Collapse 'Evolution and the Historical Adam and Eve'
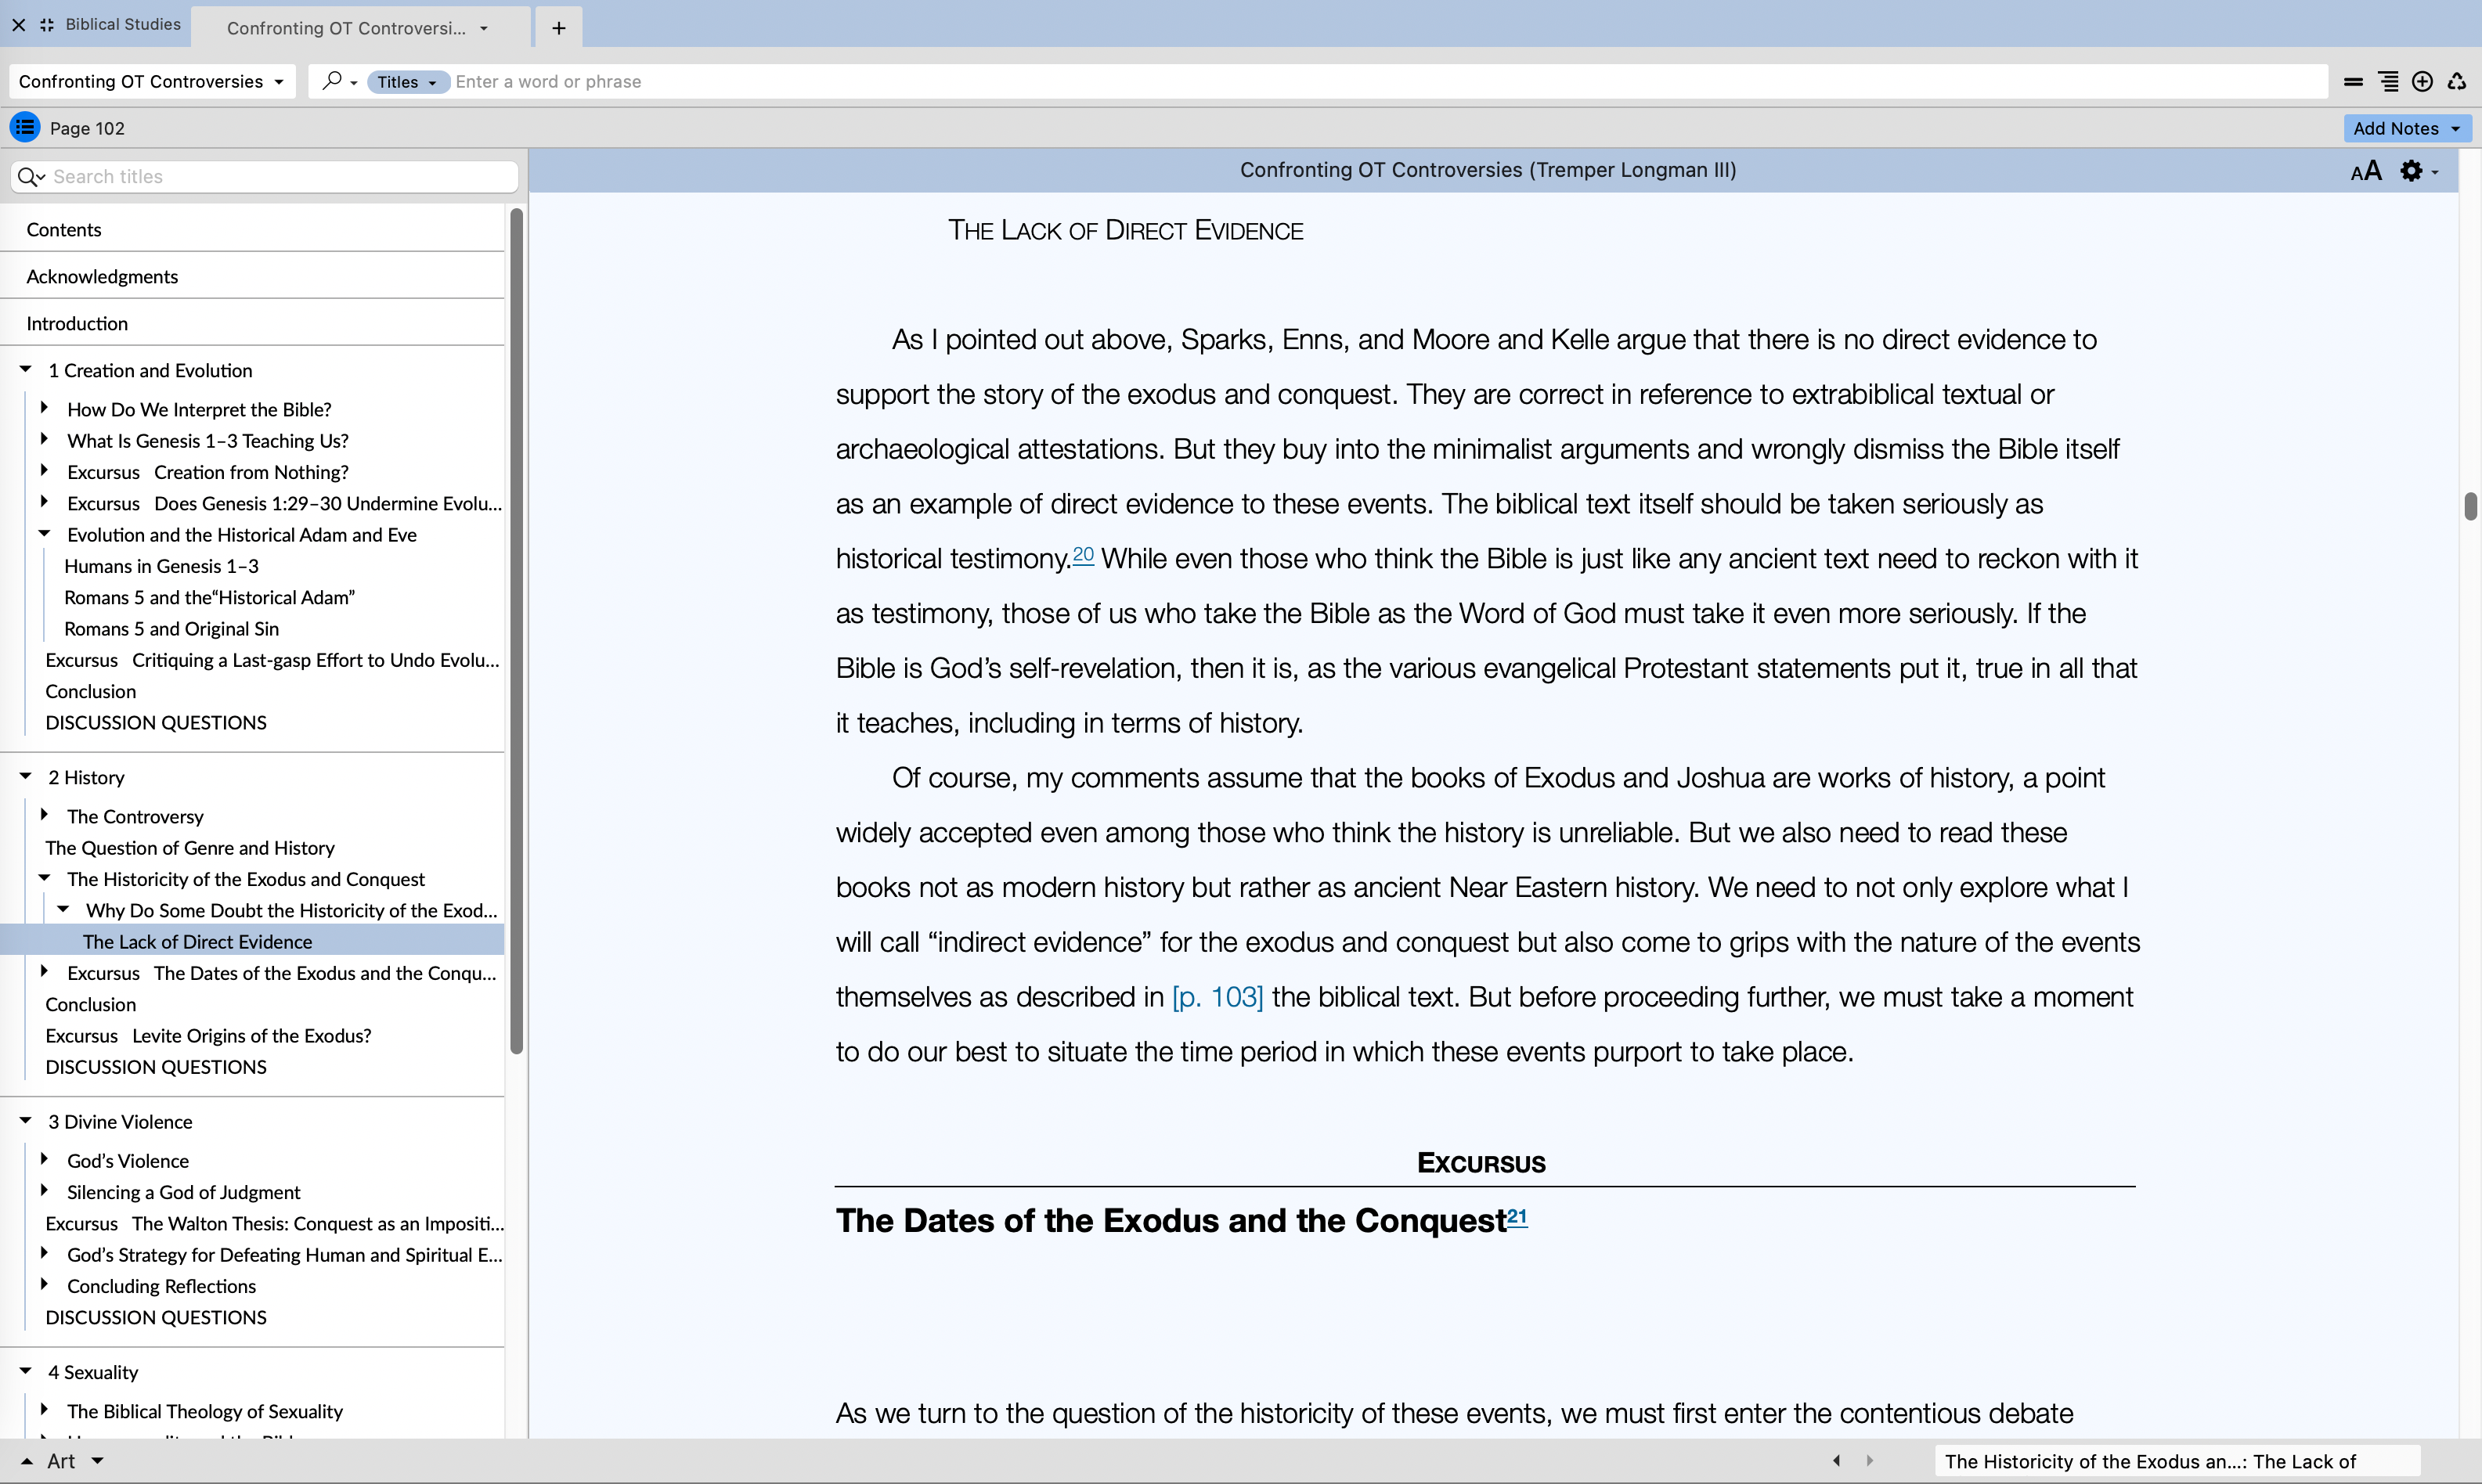This screenshot has height=1484, width=2482. click(x=44, y=534)
